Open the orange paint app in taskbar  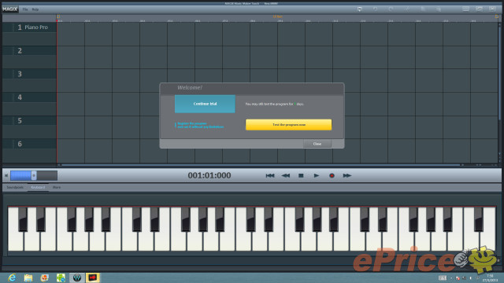coord(45,277)
